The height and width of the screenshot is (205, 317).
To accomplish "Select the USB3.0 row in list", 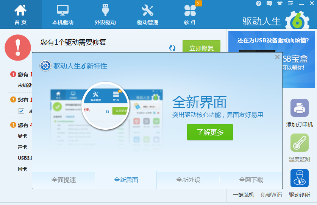I will tap(25, 158).
